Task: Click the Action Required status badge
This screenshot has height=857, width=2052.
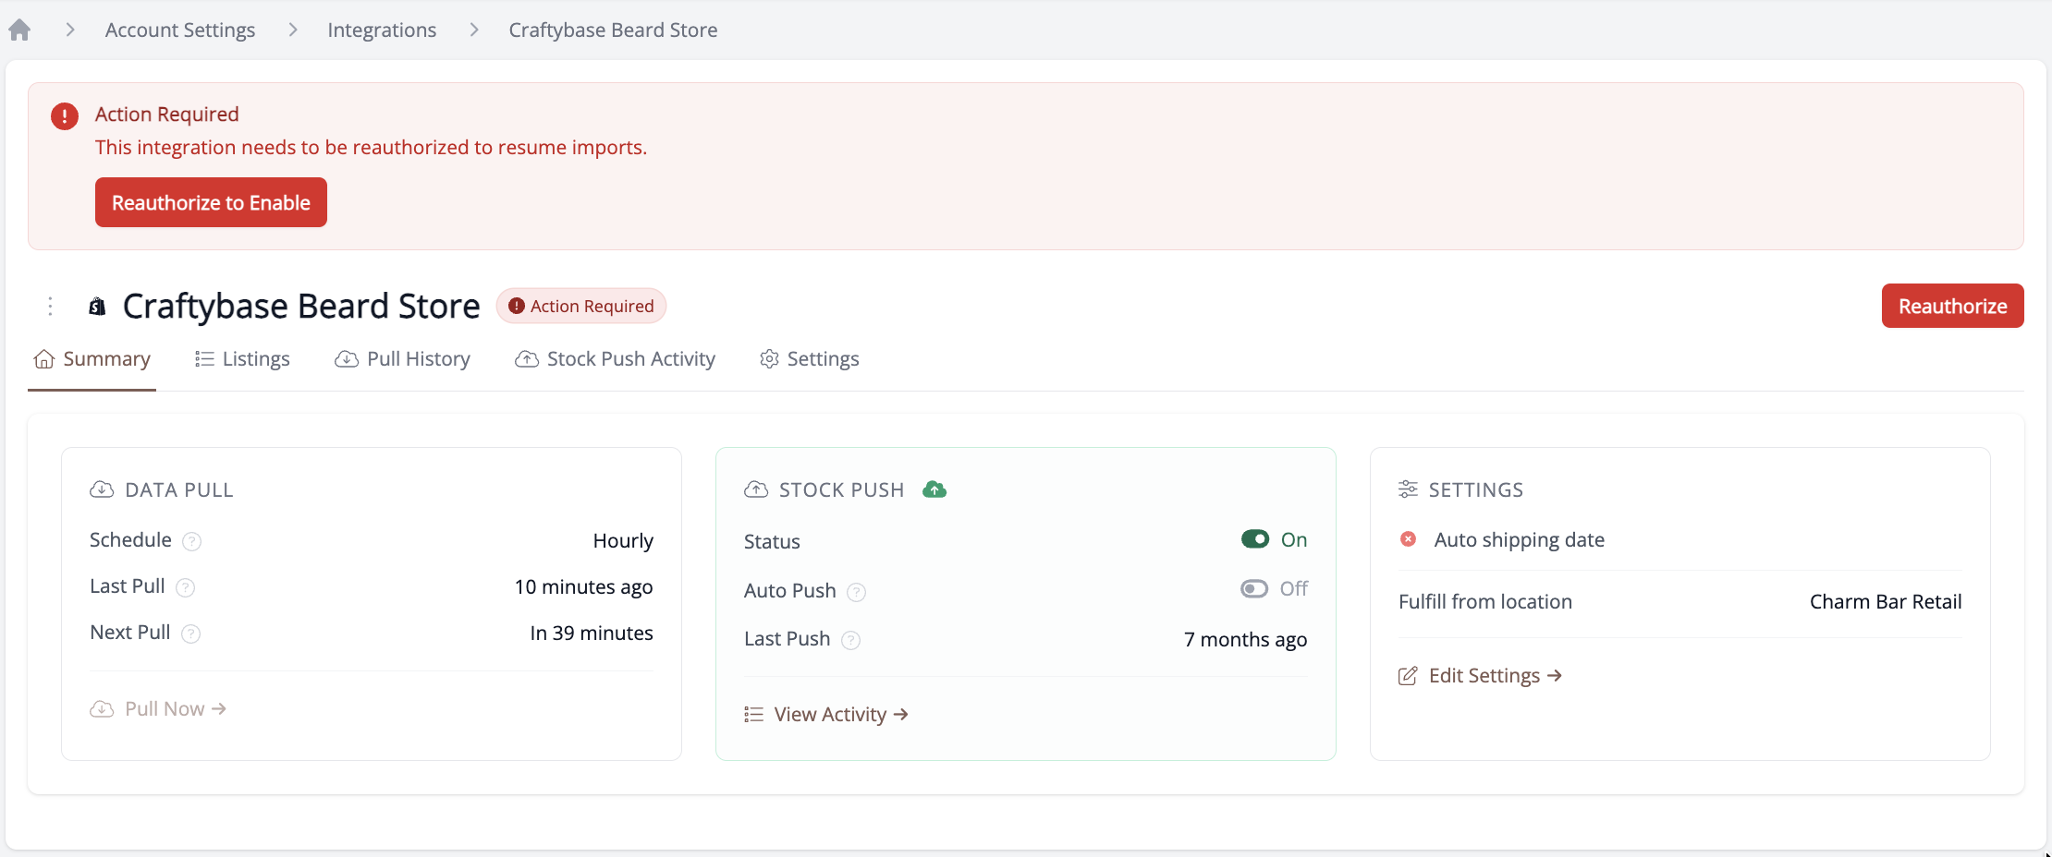Action: pos(581,306)
